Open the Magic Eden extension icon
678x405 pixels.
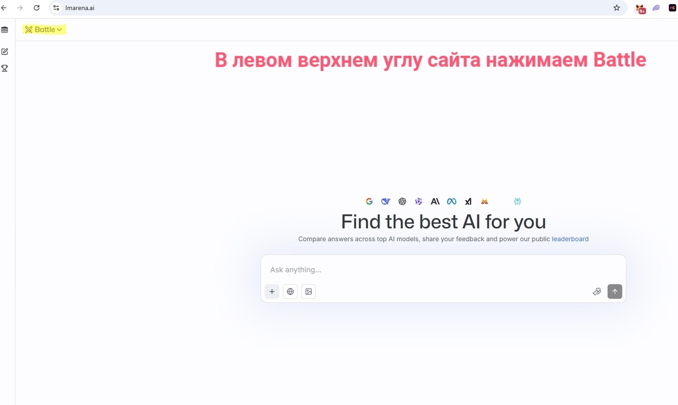click(x=672, y=8)
